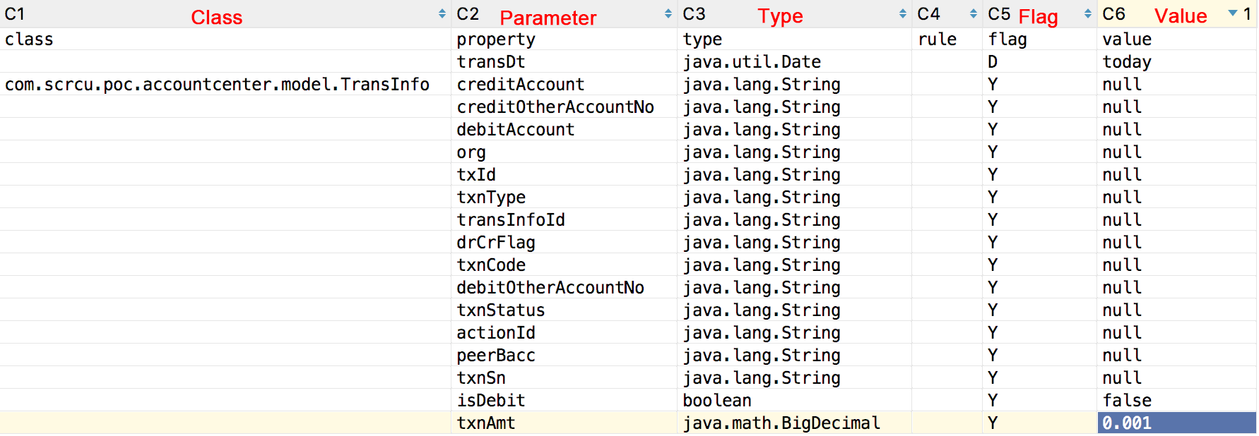Click the 'class' cell in C1
Viewport: 1259px width, 436px height.
point(225,39)
